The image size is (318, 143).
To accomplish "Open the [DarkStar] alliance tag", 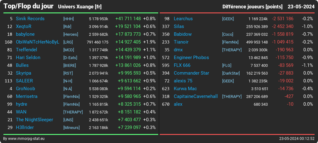I will pos(231,73).
